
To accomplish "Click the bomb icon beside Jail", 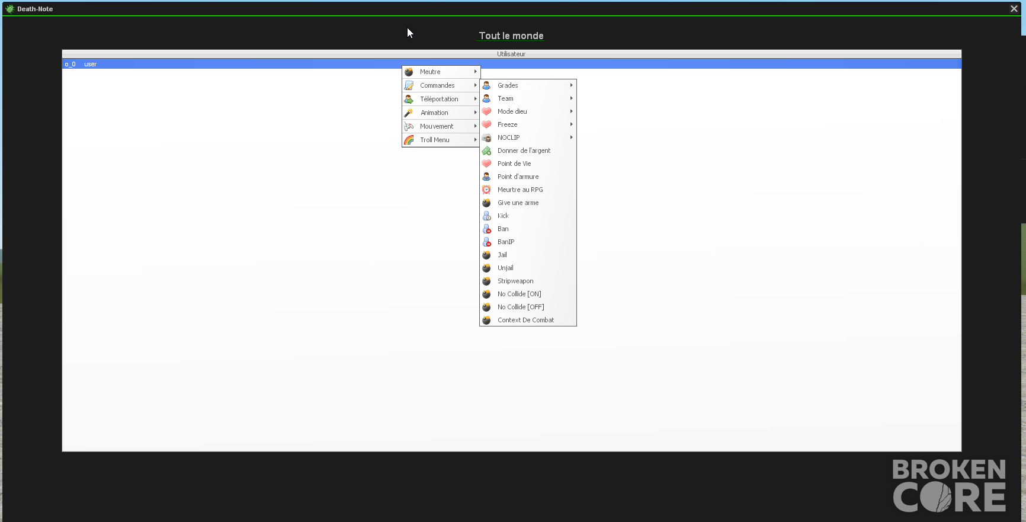I will [x=486, y=255].
